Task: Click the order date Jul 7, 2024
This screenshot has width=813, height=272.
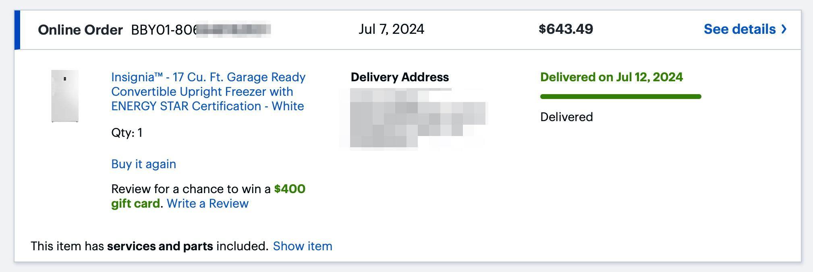Action: 391,29
